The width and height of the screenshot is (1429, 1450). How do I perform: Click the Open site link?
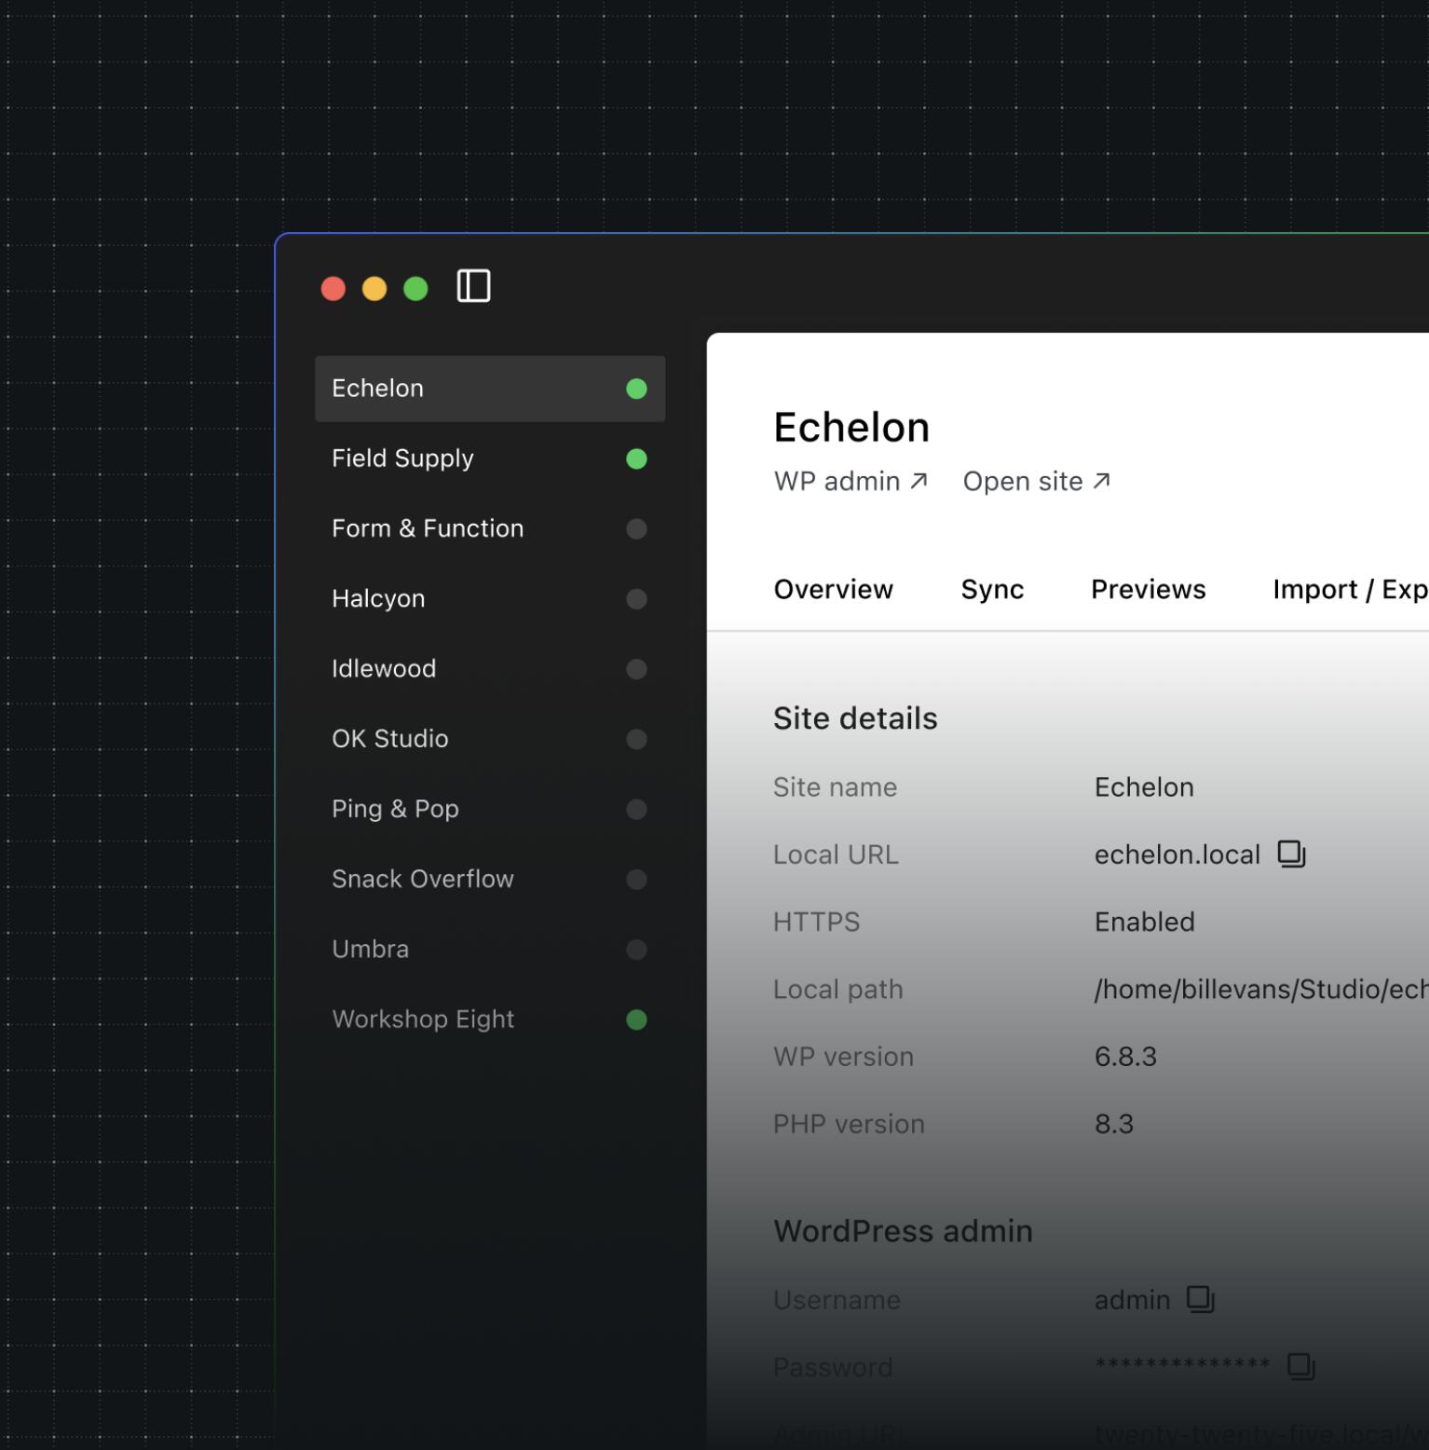click(x=1037, y=481)
